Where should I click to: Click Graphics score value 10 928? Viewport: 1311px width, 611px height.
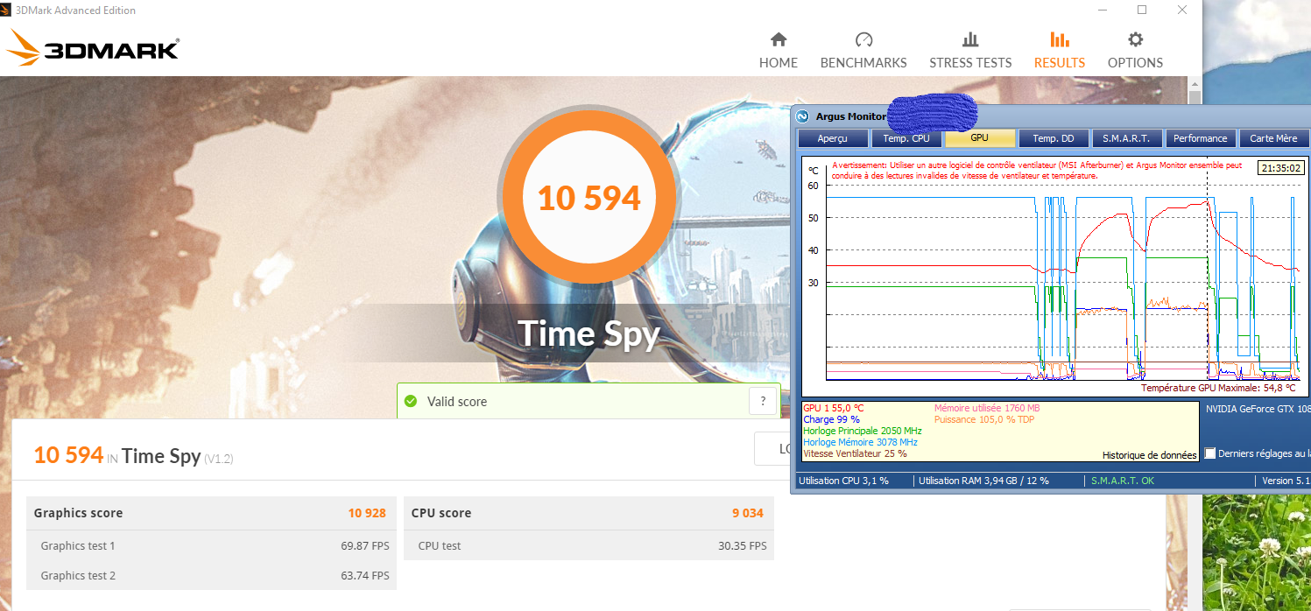tap(367, 513)
